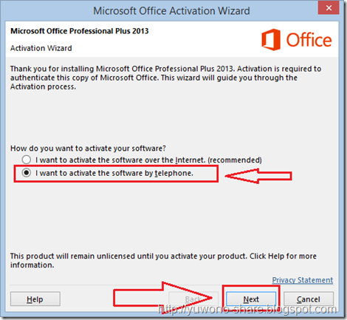Image resolution: width=347 pixels, height=320 pixels.
Task: Click the Microsoft Office Professional Plus 2013 heading
Action: point(80,31)
